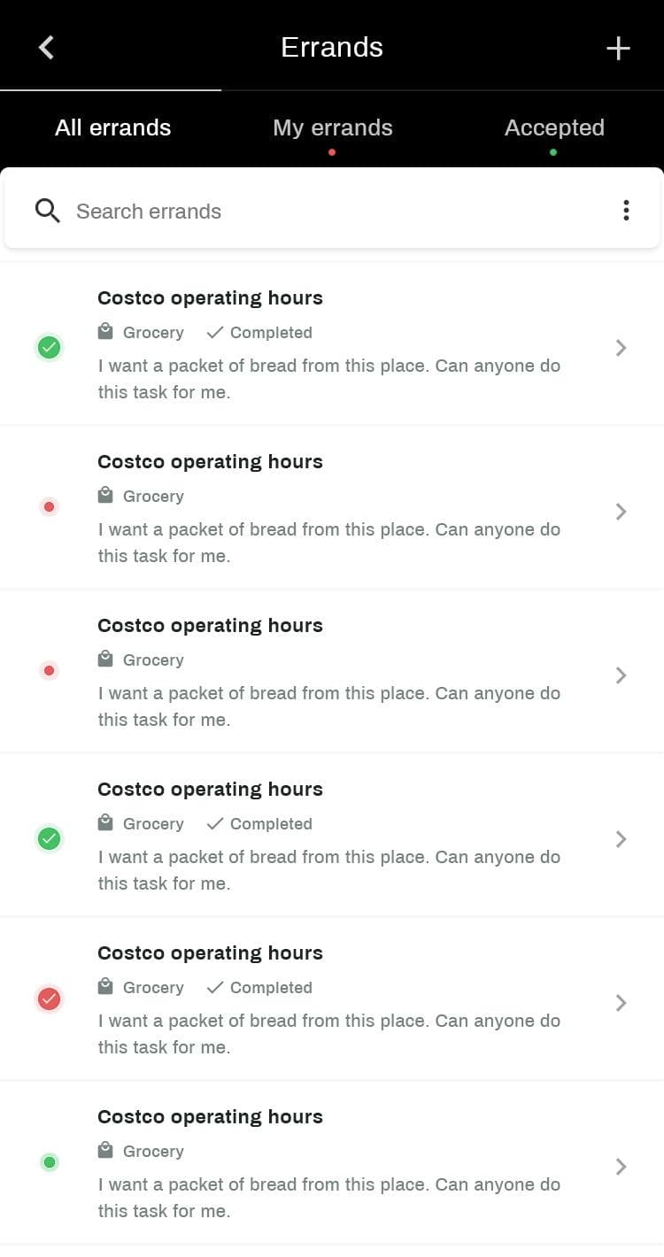The height and width of the screenshot is (1257, 664).
Task: Click the first errand's grocery bag icon
Action: (x=105, y=332)
